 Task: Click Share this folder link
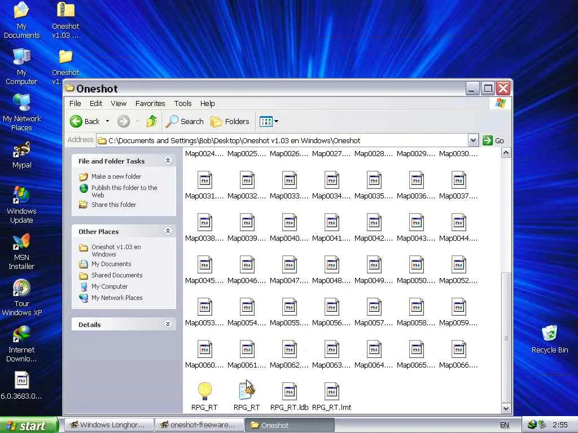coord(113,205)
